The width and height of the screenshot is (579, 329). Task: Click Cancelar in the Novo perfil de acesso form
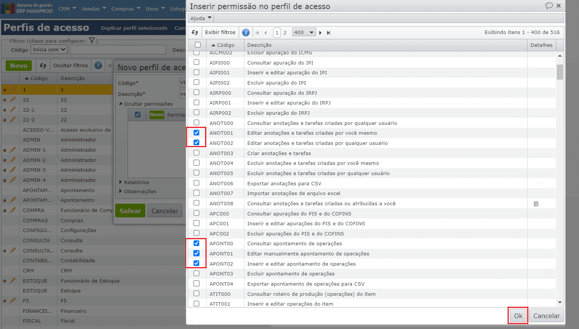(165, 211)
